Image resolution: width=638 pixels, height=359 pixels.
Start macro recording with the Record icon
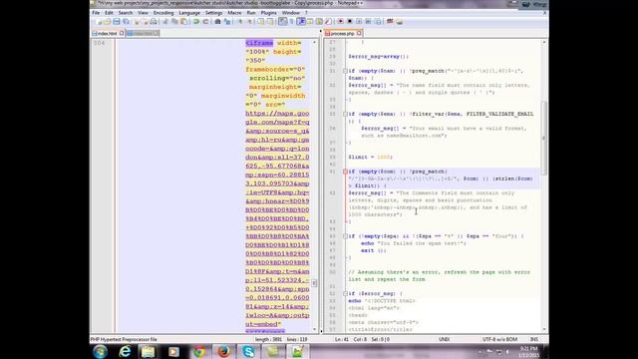[x=342, y=21]
